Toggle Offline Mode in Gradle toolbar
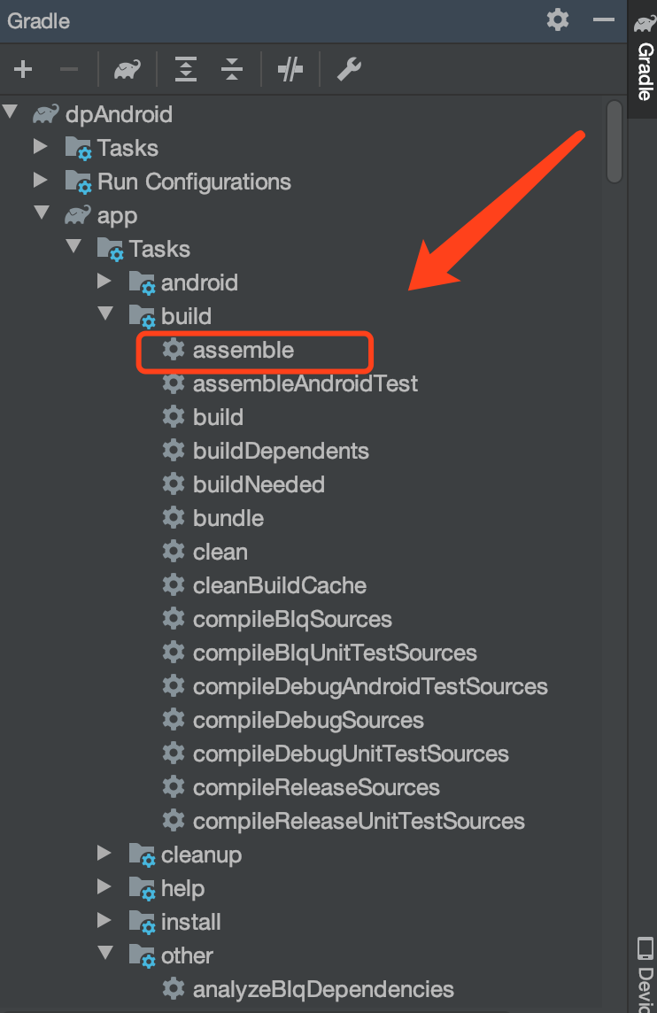 tap(290, 69)
